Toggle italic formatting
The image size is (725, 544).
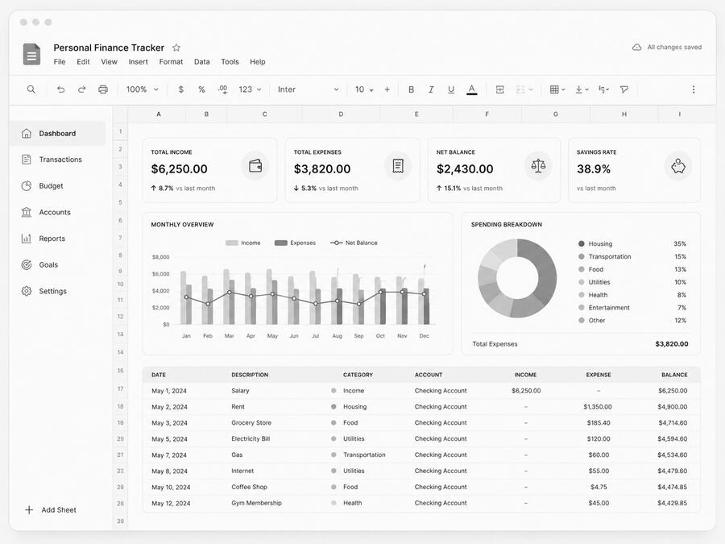(431, 89)
